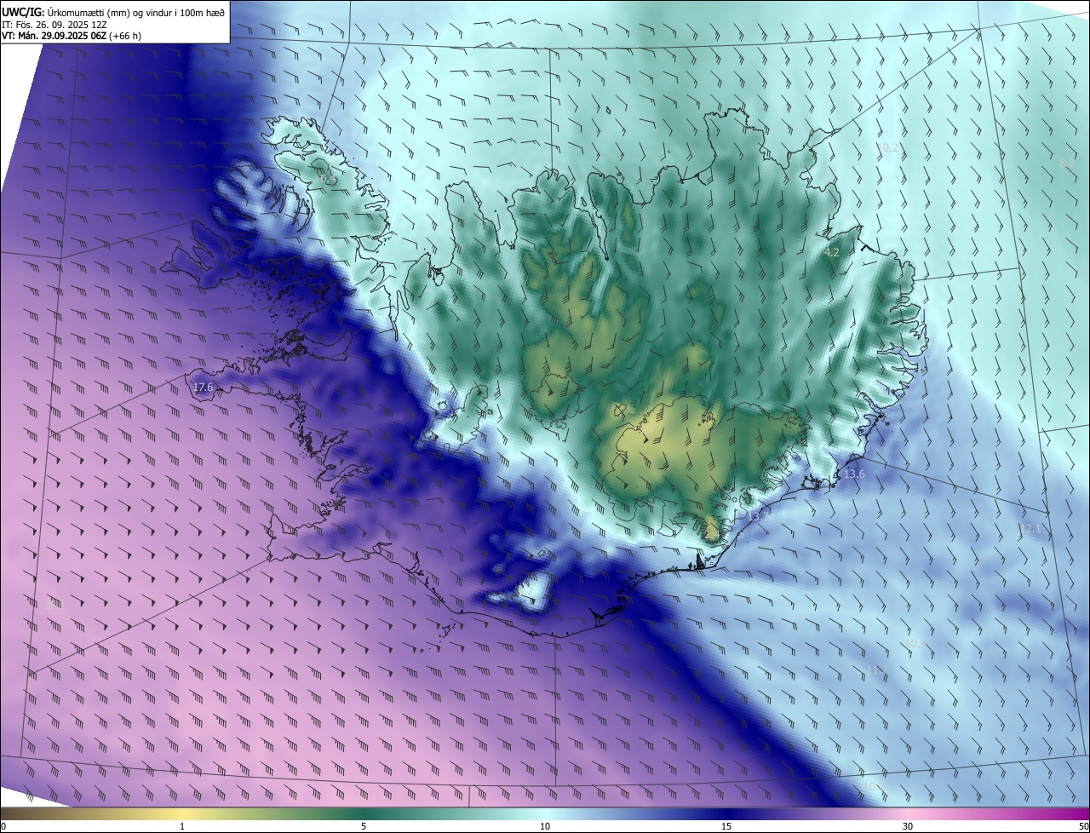Click the colorbar tick labeled 1

[x=182, y=827]
